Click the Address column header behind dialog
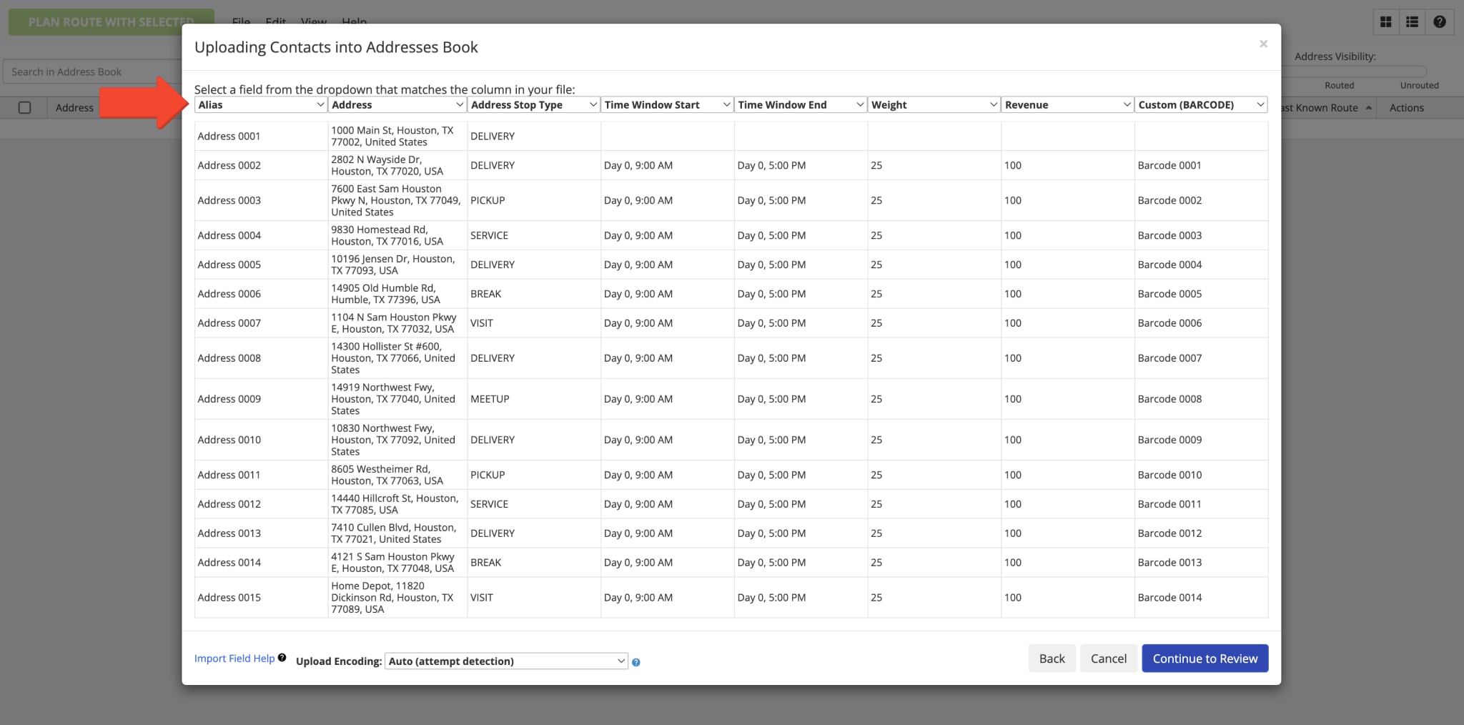The image size is (1464, 725). [x=74, y=108]
